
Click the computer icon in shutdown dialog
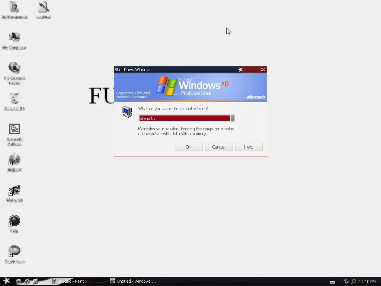127,112
